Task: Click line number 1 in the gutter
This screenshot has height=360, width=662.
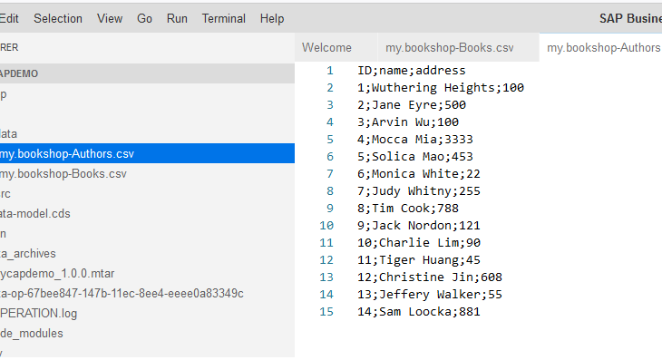Action: 330,71
